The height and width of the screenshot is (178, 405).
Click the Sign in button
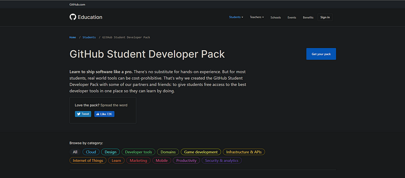(325, 17)
